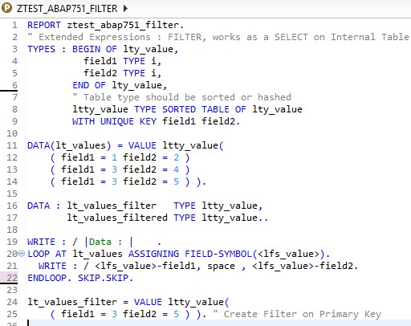This screenshot has width=411, height=326.
Task: Click ENDLOOP on line 22
Action: [x=47, y=278]
